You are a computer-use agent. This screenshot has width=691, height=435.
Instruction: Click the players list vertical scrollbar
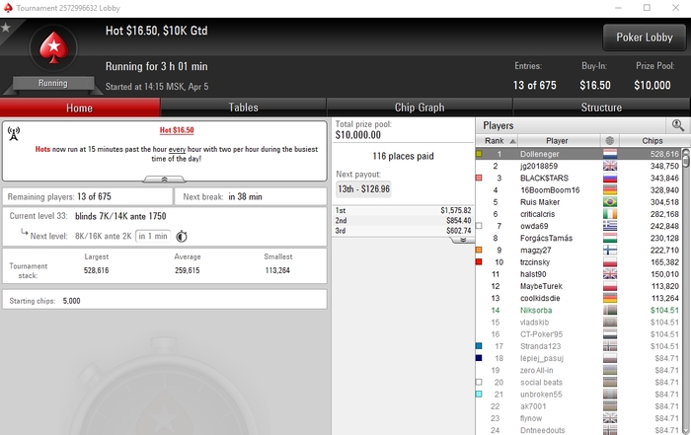pyautogui.click(x=686, y=291)
